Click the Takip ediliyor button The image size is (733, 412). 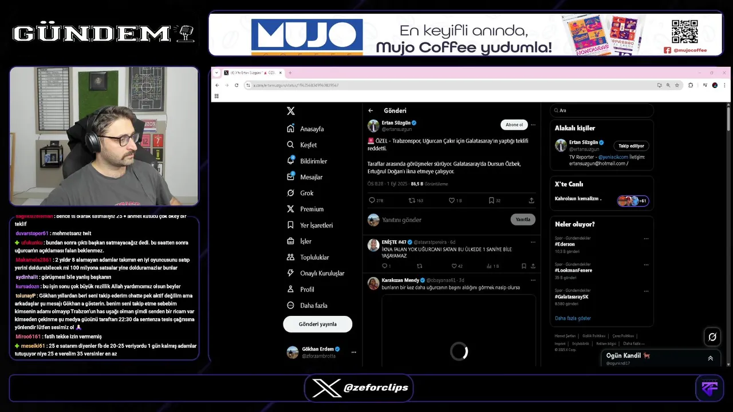tap(631, 146)
